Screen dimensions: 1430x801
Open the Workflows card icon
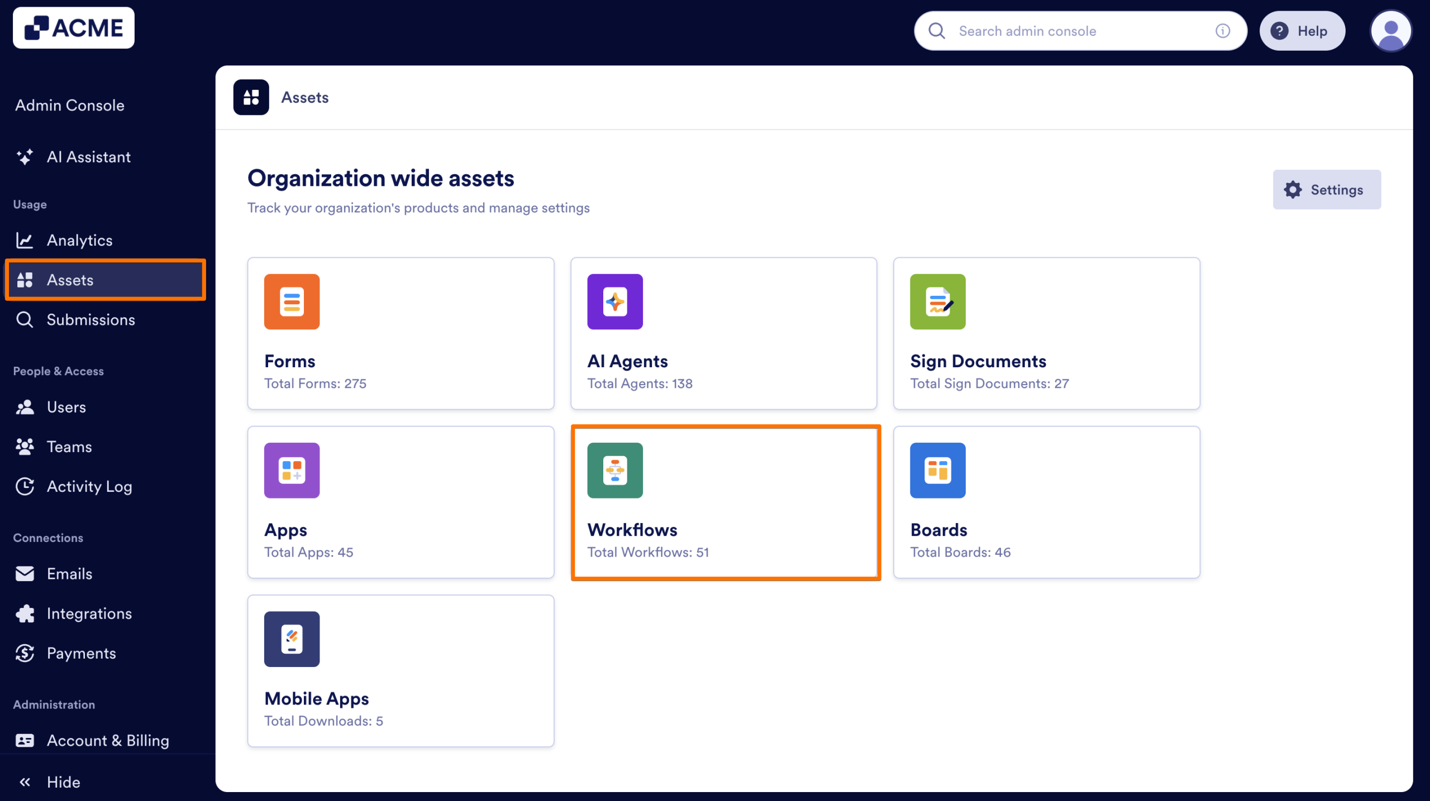[x=614, y=470]
